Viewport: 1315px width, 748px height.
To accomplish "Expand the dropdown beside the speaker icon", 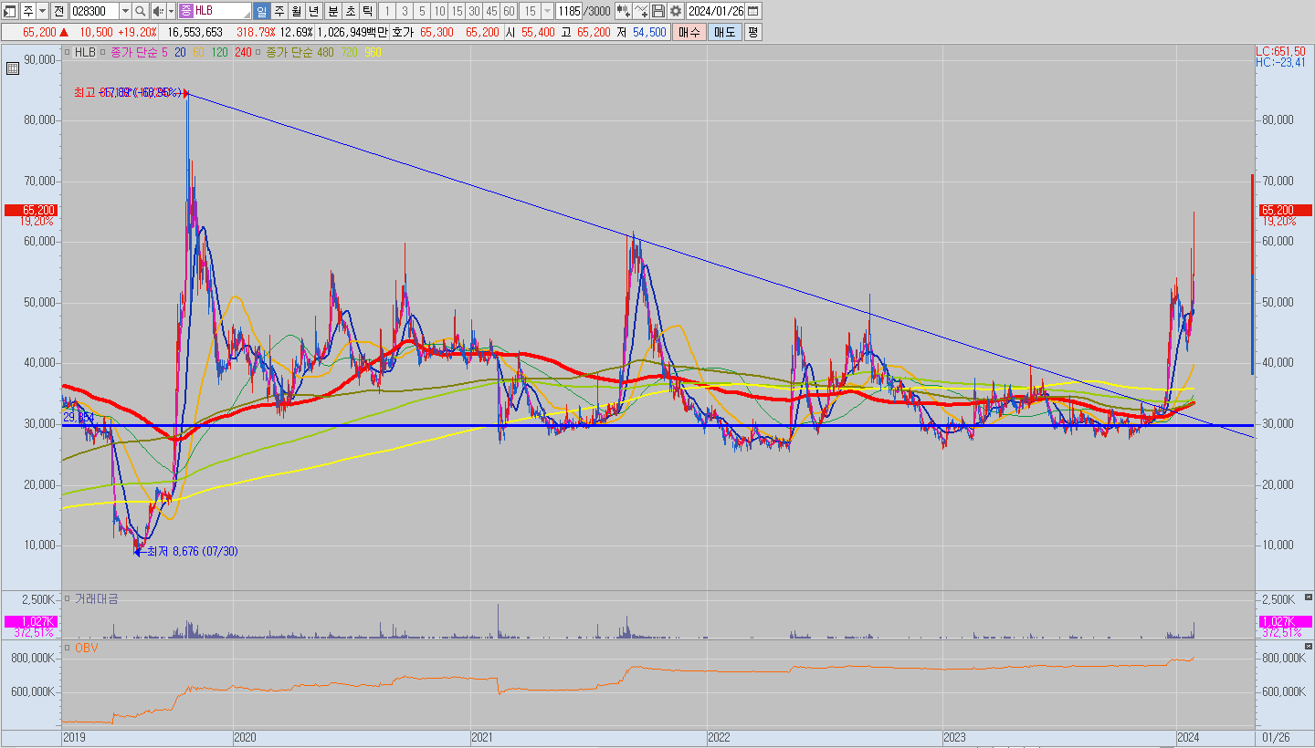I will (171, 11).
